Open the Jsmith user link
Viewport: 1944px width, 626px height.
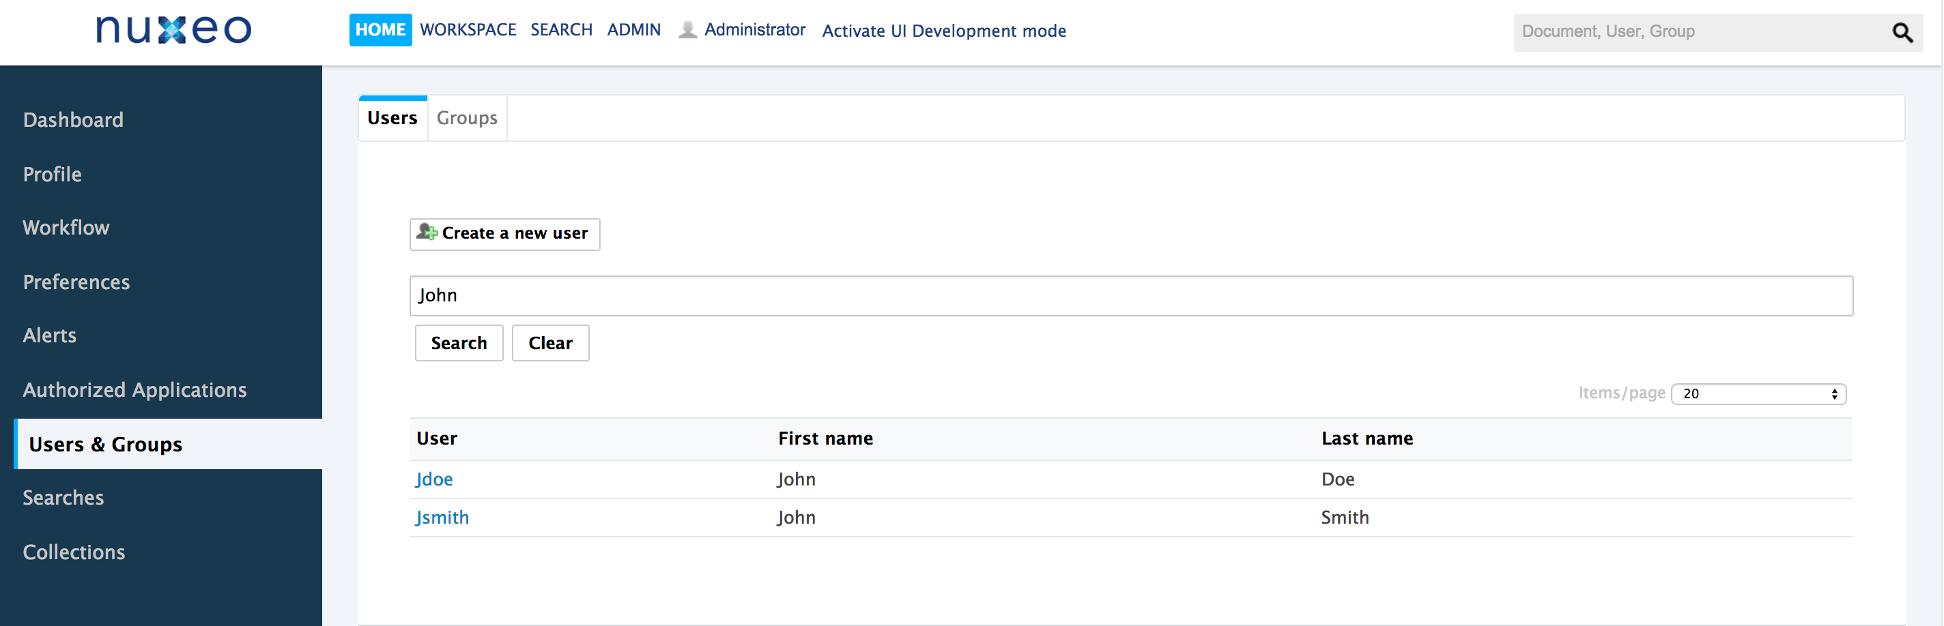click(442, 518)
